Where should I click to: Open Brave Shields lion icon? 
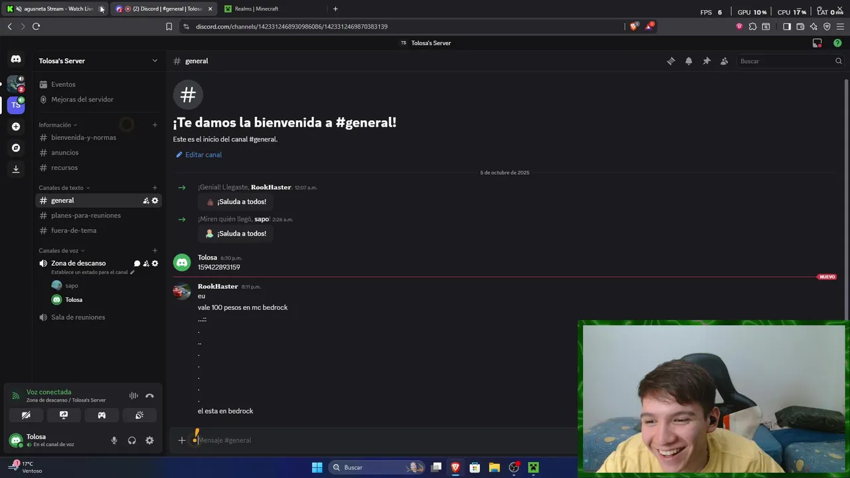pos(634,27)
